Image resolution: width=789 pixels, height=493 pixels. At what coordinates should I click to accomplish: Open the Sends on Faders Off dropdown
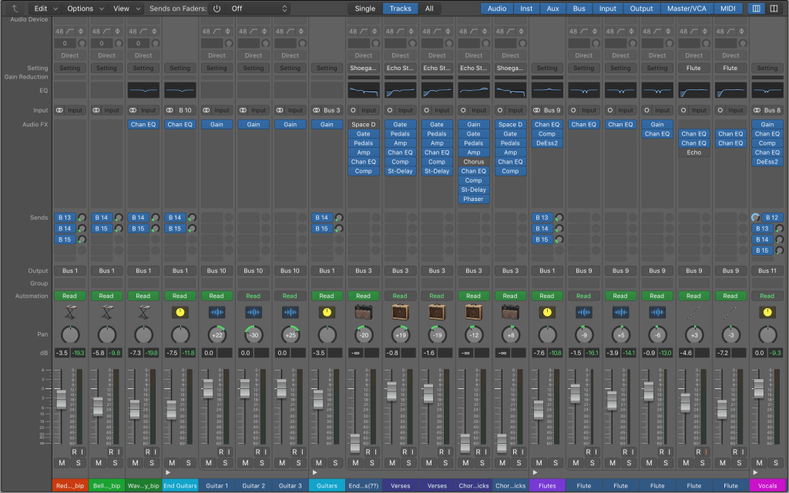pyautogui.click(x=259, y=8)
